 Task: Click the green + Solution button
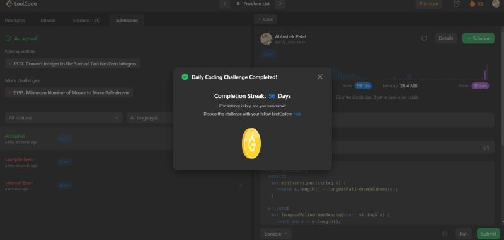point(478,38)
